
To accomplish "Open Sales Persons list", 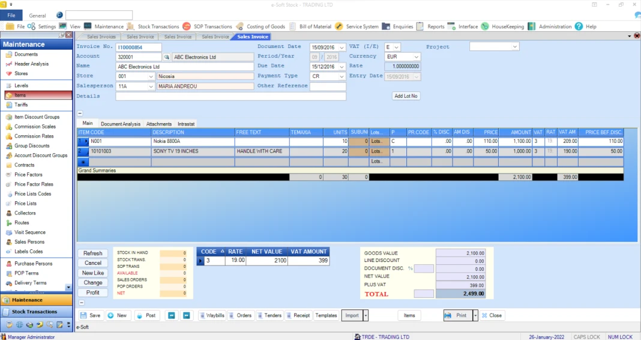I will tap(29, 242).
